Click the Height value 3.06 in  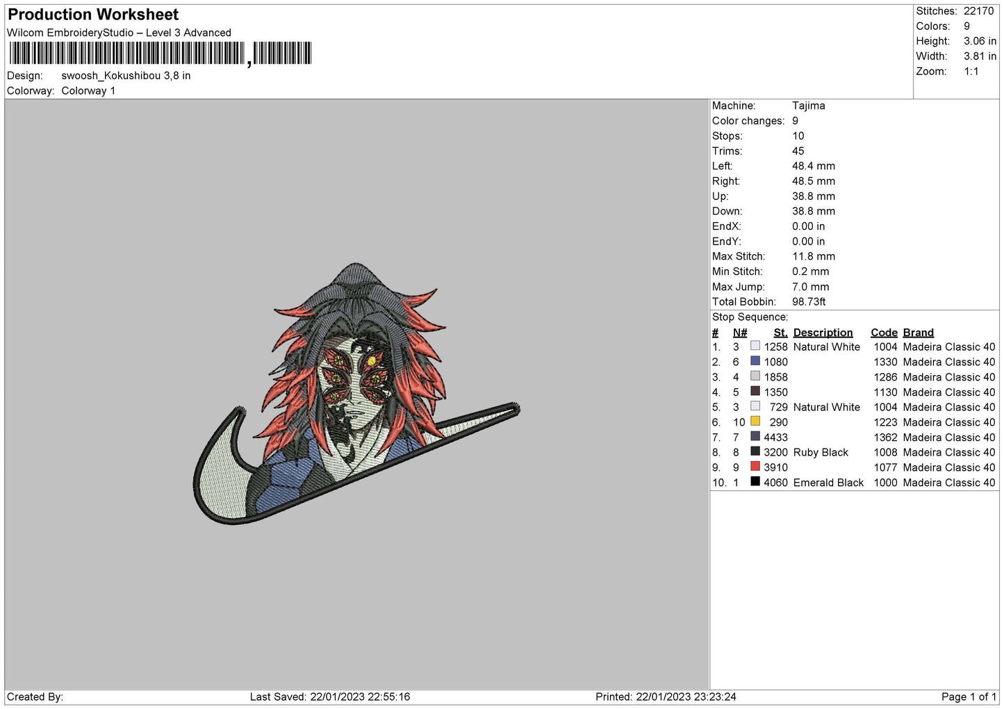[980, 41]
